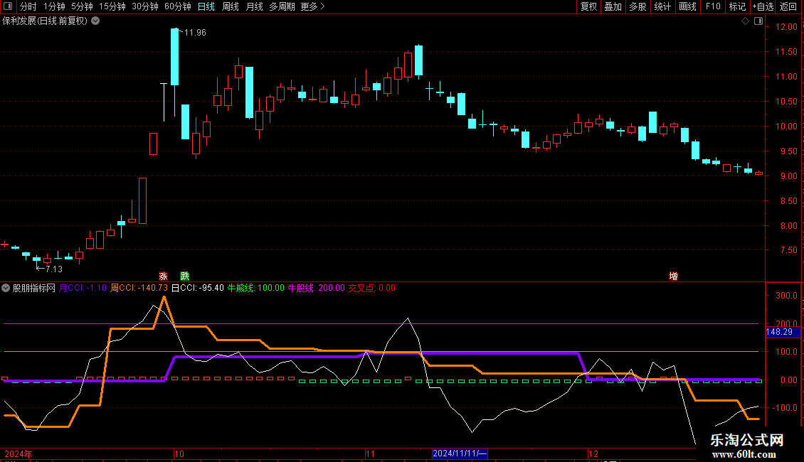This screenshot has height=462, width=804.
Task: Select the 60分钟 period tab
Action: point(177,6)
